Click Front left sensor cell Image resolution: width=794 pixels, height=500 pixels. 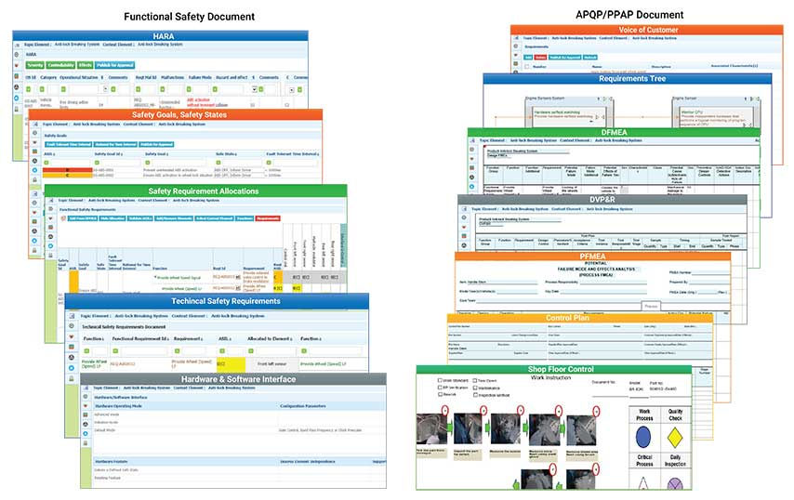point(271,364)
